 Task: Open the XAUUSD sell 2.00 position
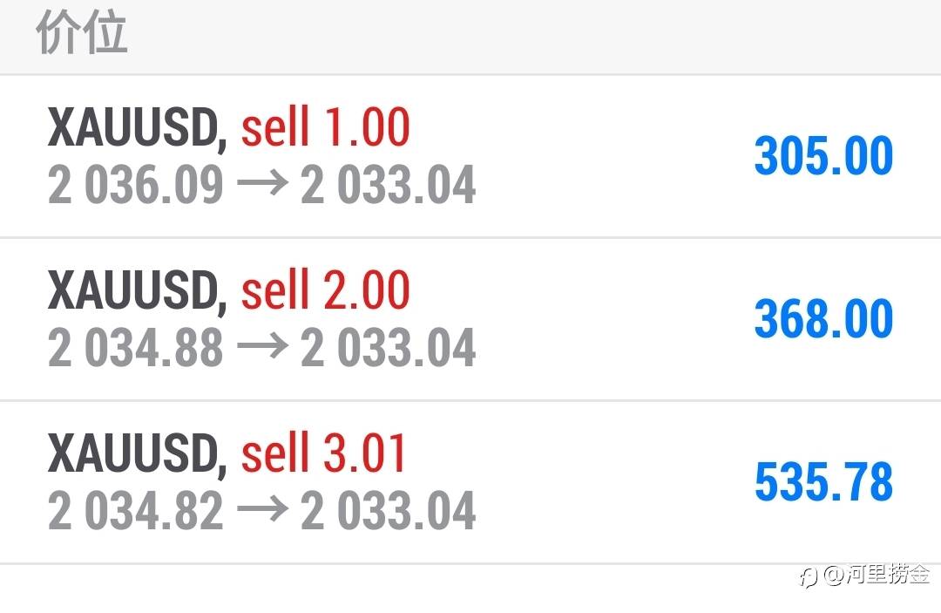click(470, 319)
